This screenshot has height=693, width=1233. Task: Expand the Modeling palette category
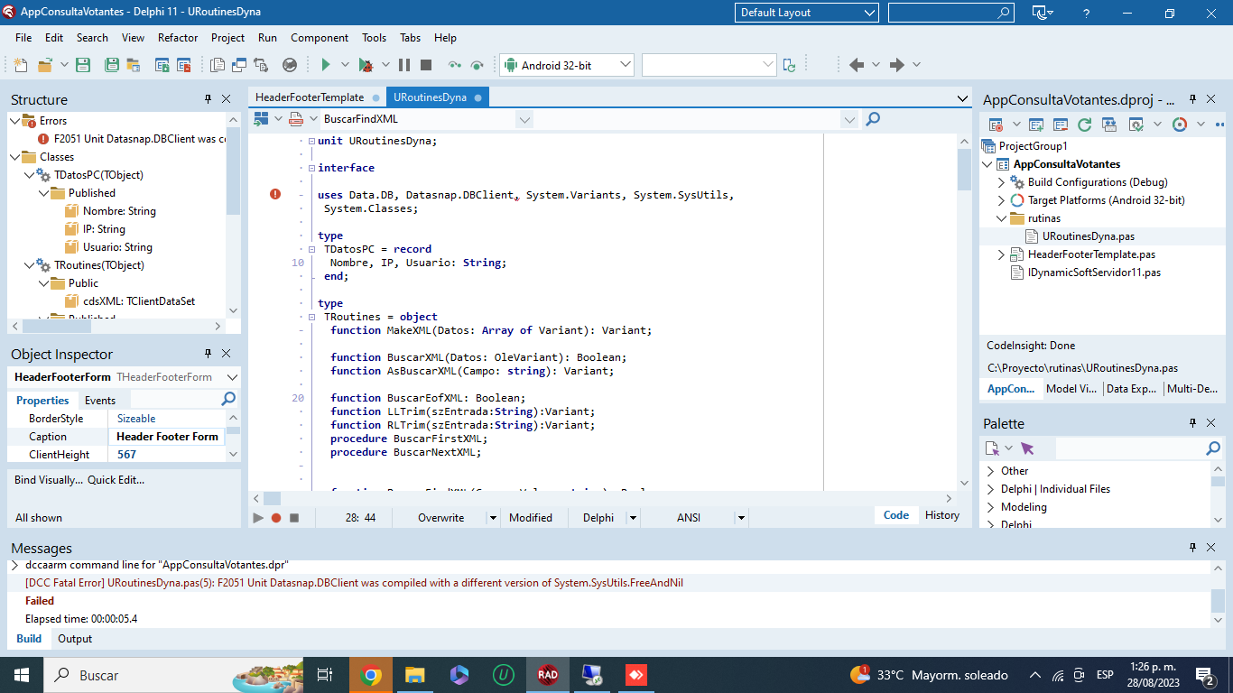click(990, 507)
